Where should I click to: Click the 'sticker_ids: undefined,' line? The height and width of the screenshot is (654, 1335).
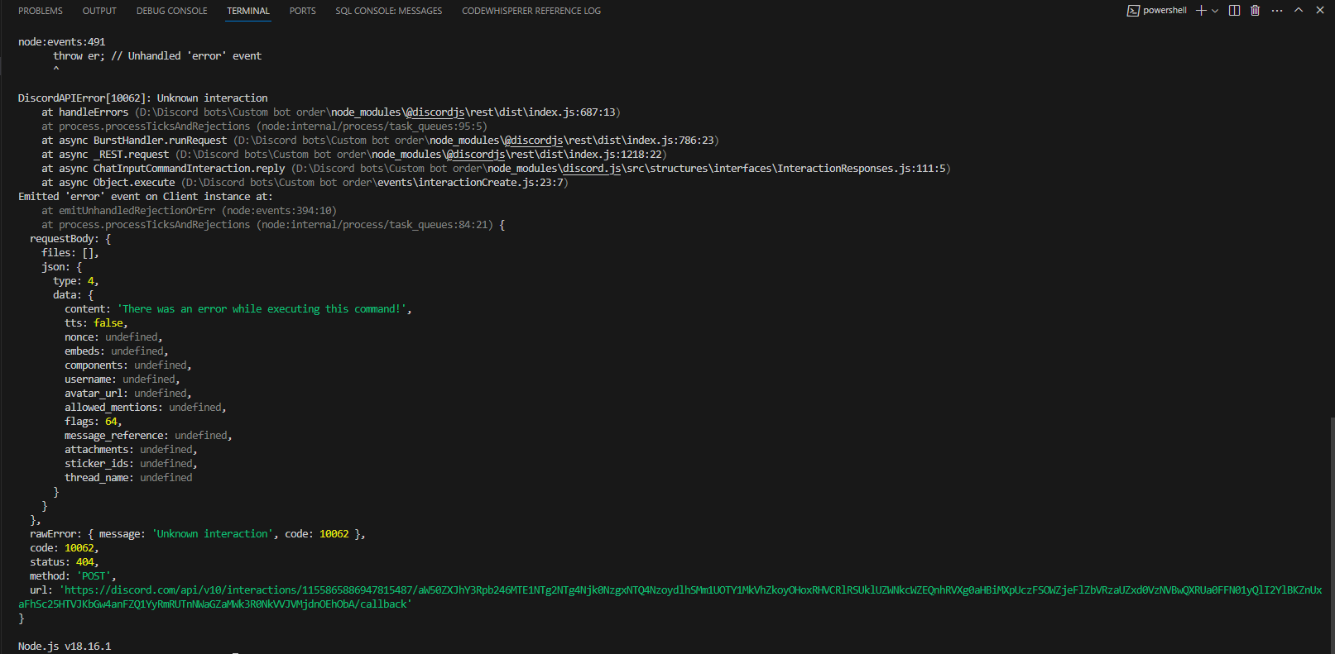[132, 464]
